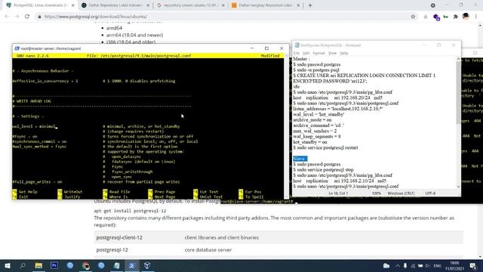
Task: Click 'UTF-8' encoding in Notepad status bar
Action: click(430, 193)
